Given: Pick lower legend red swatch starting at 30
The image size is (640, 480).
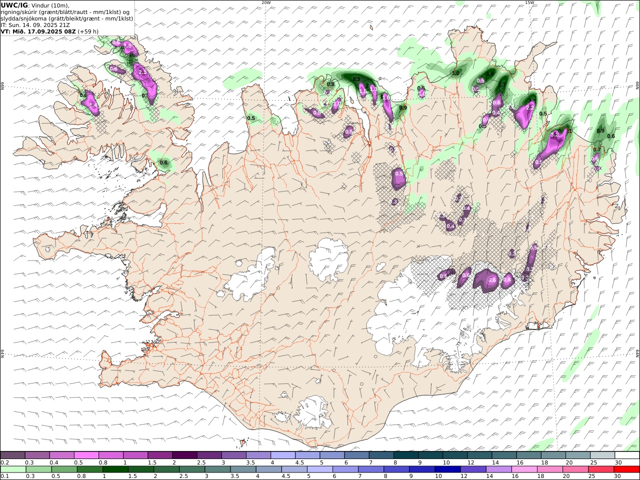Looking at the screenshot, I should coord(626,469).
